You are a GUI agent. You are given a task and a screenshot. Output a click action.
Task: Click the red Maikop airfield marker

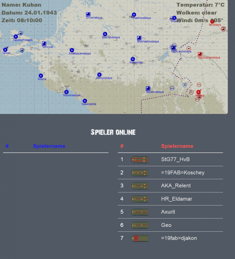click(198, 92)
